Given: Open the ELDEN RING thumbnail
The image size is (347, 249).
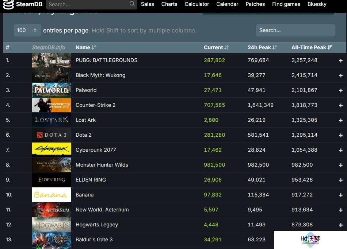Looking at the screenshot, I should click(x=52, y=180).
